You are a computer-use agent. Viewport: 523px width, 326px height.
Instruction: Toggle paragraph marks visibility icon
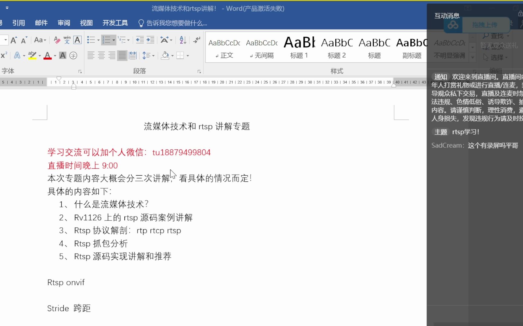196,40
